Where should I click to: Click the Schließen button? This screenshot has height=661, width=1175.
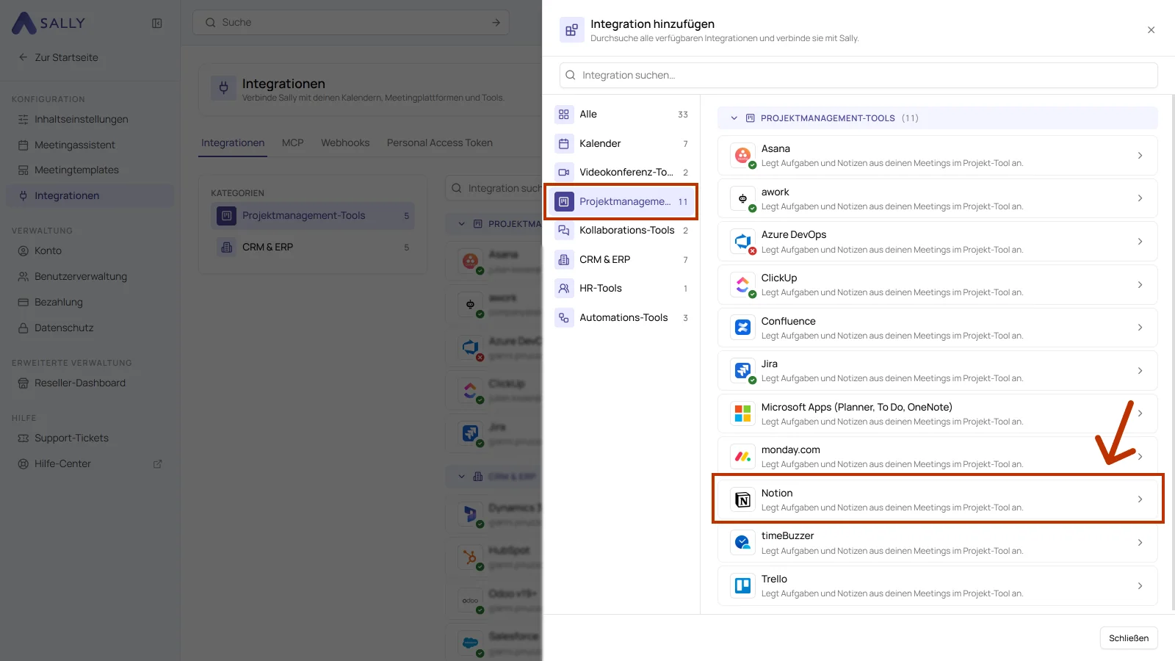(1129, 637)
